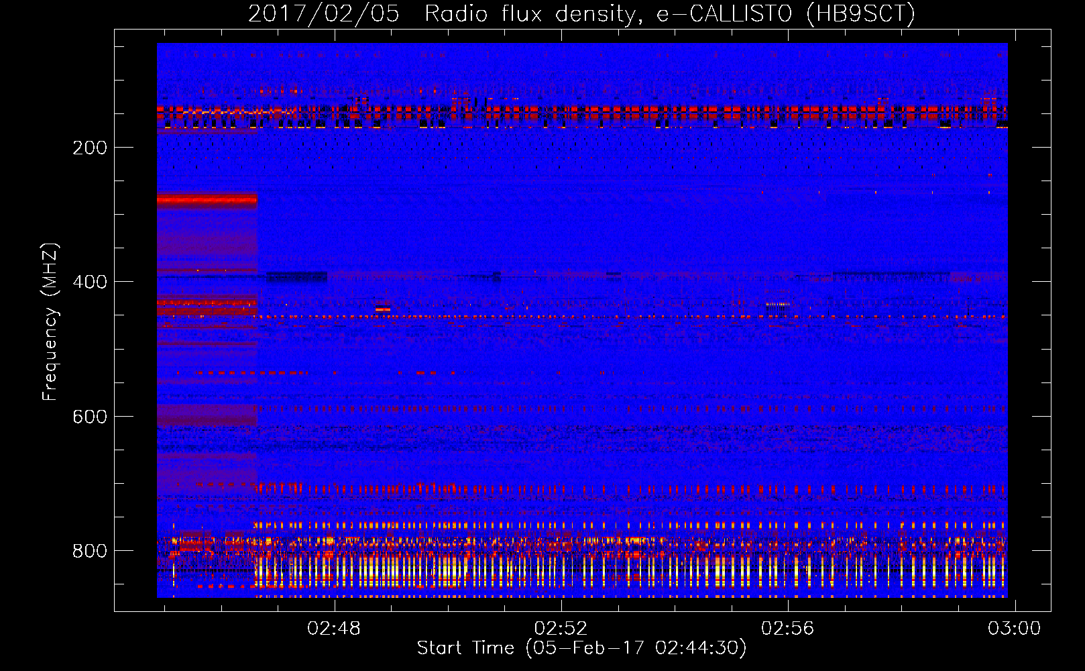Click the 'Frequency (MHZ)' axis label

tap(50, 321)
